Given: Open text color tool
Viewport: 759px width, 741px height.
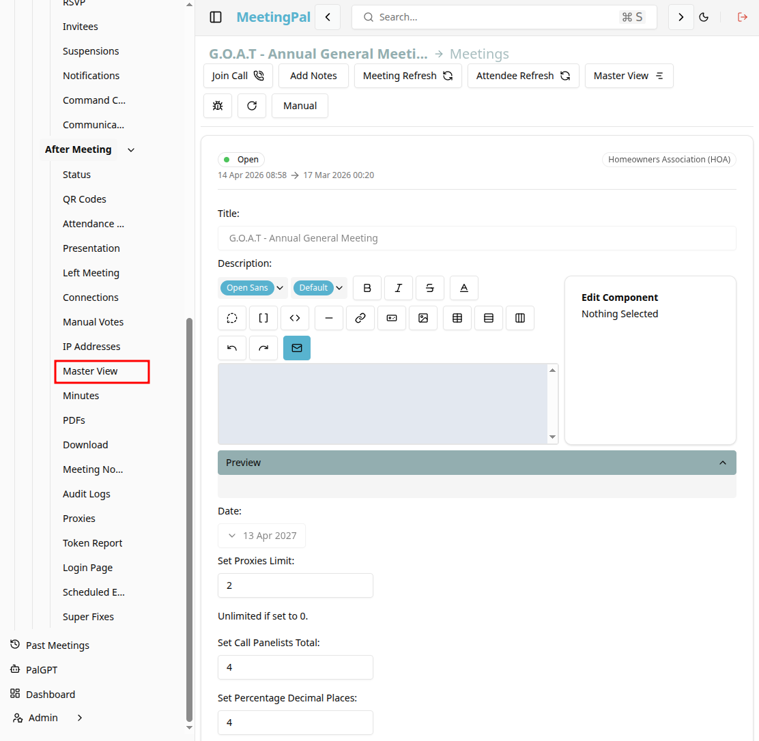Looking at the screenshot, I should (x=463, y=288).
